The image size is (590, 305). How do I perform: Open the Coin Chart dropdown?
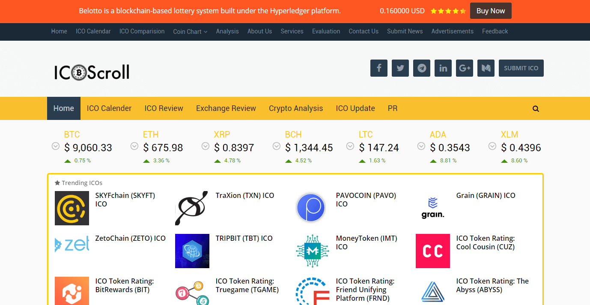[190, 31]
